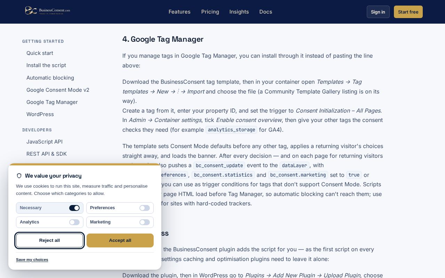Click the bc_consent.marketing code snippet
Screen dimensions: 445x278
298,175
